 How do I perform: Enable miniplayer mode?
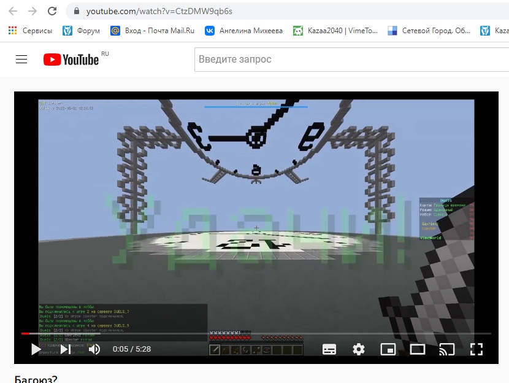click(388, 349)
